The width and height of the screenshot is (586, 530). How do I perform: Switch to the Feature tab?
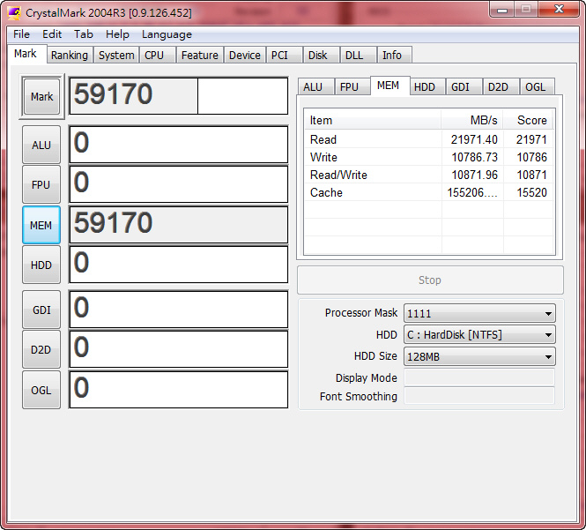click(x=199, y=55)
